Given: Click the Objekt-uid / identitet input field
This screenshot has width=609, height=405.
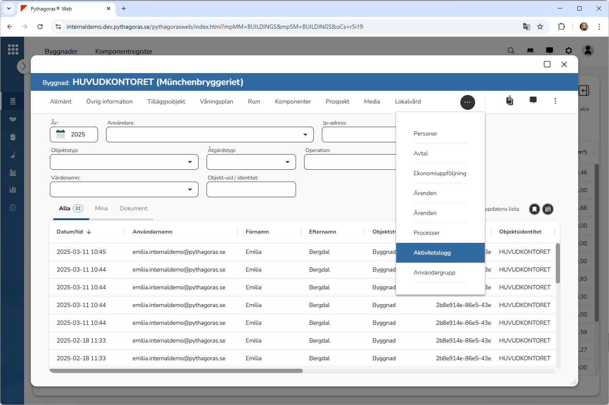Looking at the screenshot, I should [x=251, y=190].
